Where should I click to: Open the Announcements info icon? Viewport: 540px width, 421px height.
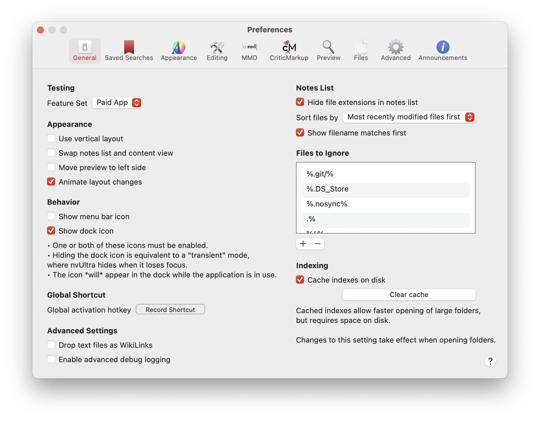(442, 47)
